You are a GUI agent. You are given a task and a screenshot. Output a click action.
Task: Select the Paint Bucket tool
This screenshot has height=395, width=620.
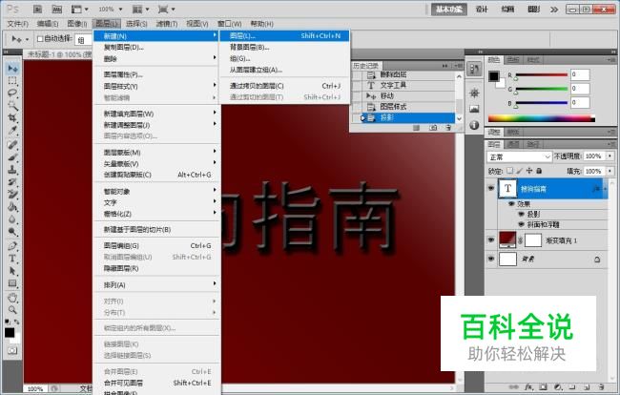[12, 207]
